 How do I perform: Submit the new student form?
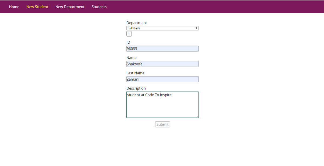163,124
